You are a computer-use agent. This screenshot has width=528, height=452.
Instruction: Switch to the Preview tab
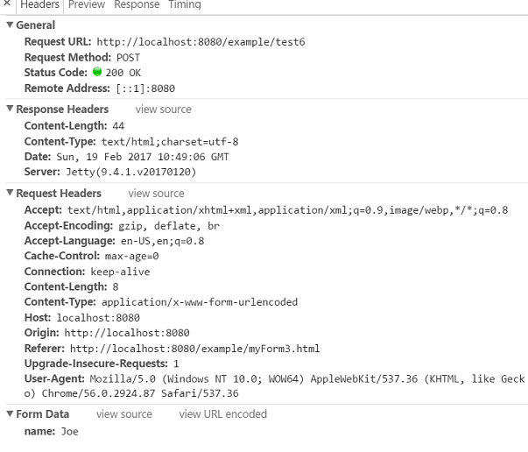coord(87,4)
